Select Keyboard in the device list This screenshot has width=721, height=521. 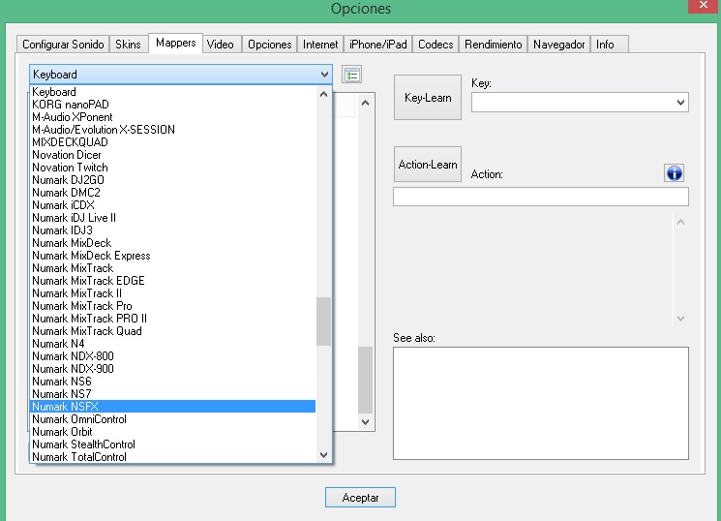pyautogui.click(x=173, y=92)
